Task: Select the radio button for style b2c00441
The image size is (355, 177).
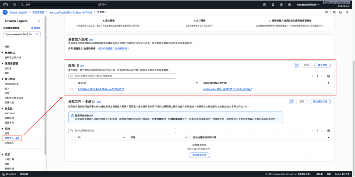Action: [x=71, y=89]
